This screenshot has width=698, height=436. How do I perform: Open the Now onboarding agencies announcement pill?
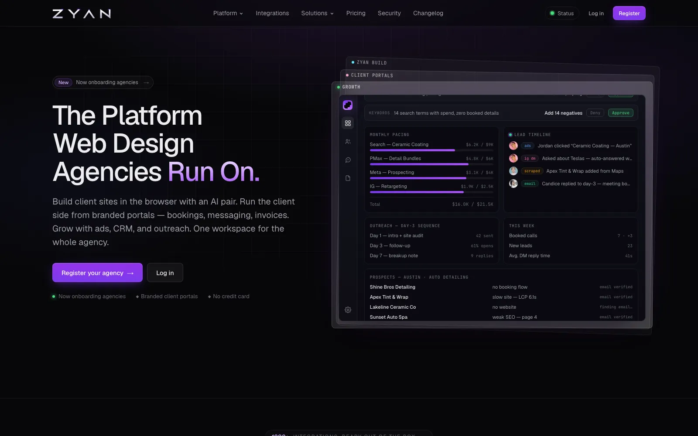(103, 82)
